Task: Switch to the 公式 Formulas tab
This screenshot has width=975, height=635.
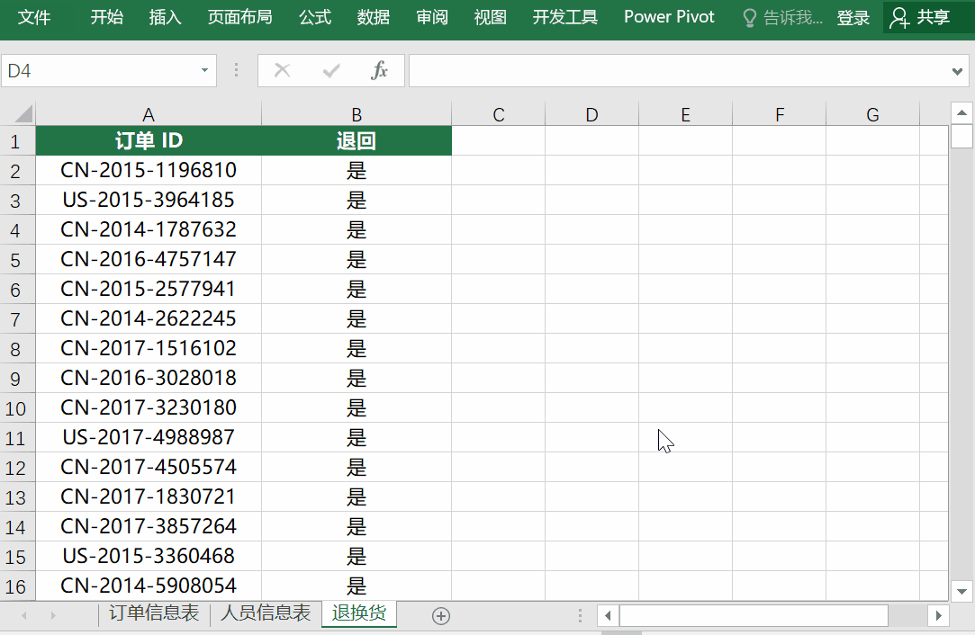Action: (x=315, y=17)
